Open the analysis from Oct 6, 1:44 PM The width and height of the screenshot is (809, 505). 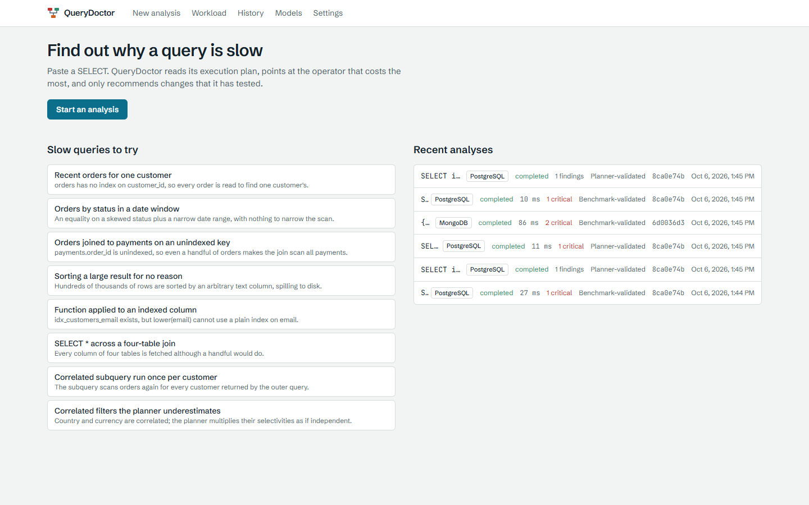coord(588,293)
